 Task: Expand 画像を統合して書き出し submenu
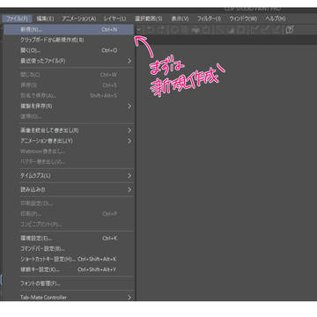coord(69,130)
